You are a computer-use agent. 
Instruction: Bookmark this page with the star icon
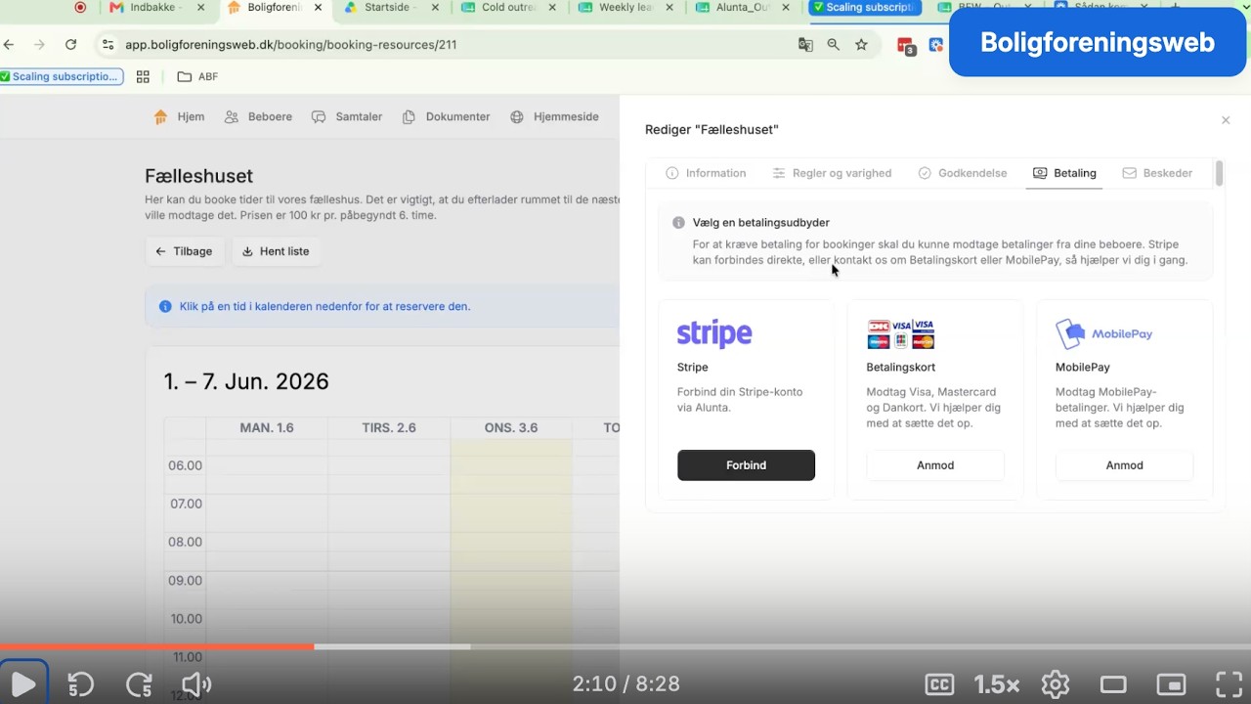click(x=861, y=44)
